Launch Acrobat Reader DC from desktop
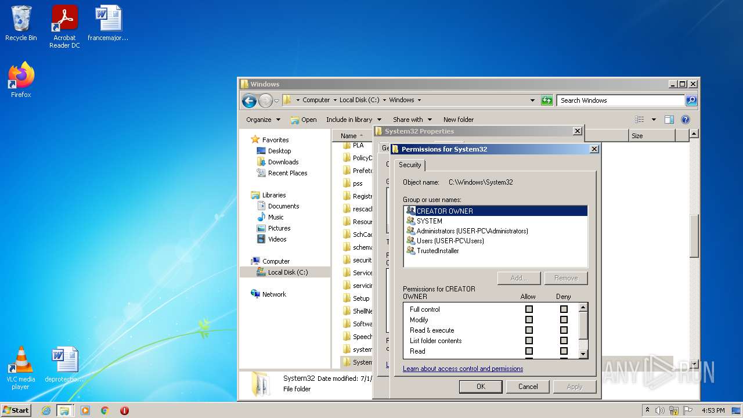The width and height of the screenshot is (743, 418). pyautogui.click(x=64, y=26)
